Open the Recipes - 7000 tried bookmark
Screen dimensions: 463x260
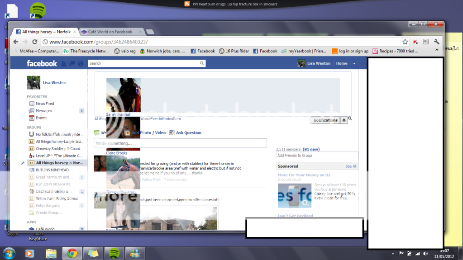point(396,51)
